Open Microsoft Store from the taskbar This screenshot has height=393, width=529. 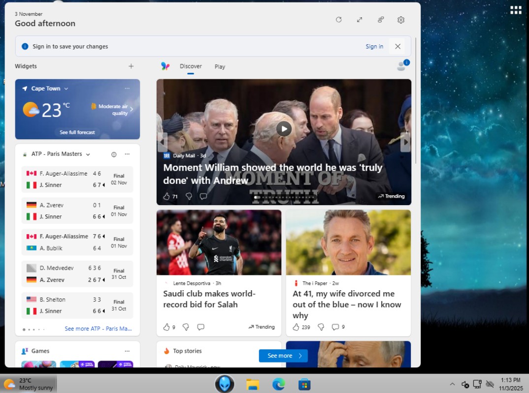coord(304,384)
